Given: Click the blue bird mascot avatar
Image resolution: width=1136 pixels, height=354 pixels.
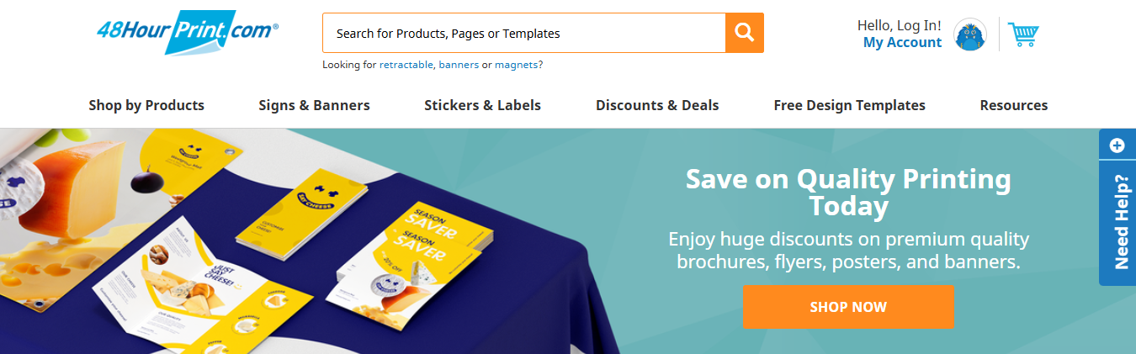Looking at the screenshot, I should pos(970,35).
